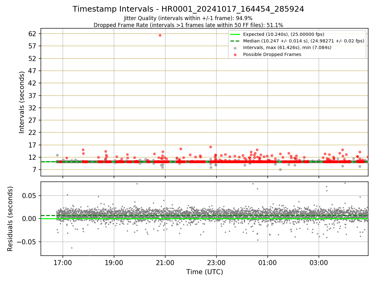Click the '47' y-axis tick label
This screenshot has width=377, height=283.
pyautogui.click(x=33, y=71)
